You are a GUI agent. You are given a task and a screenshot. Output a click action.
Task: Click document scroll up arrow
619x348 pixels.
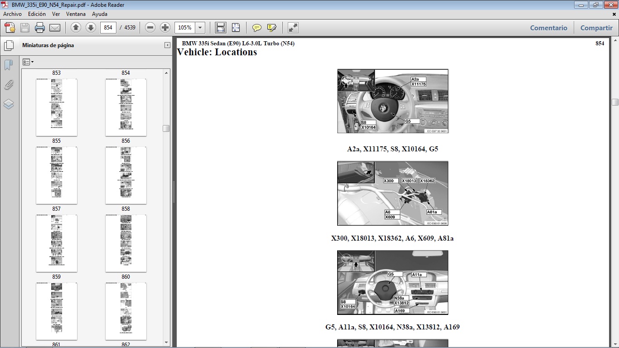[615, 41]
